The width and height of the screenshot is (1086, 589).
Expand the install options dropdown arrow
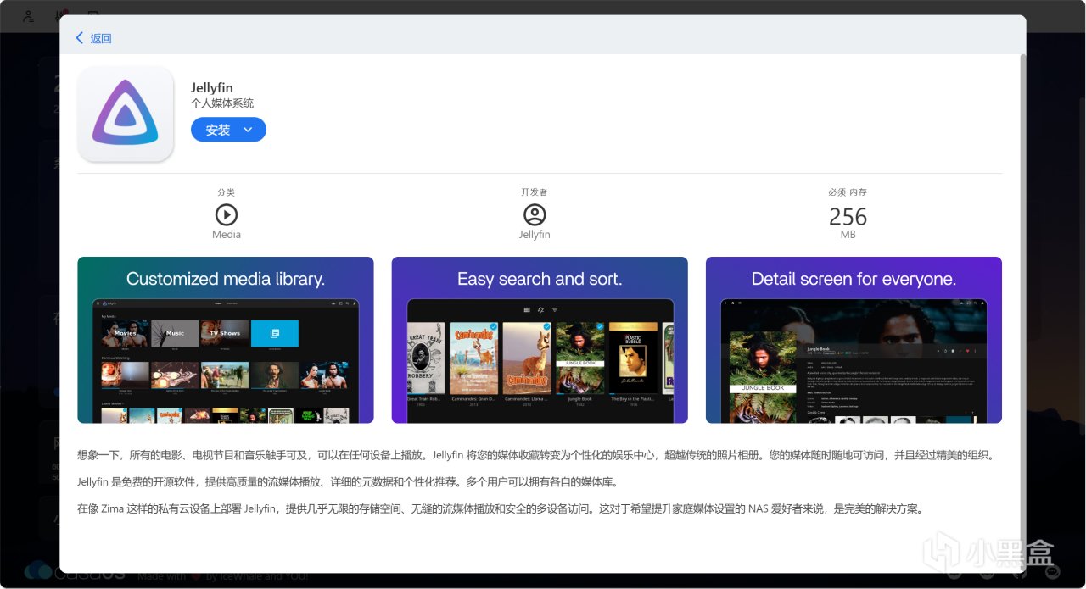(248, 130)
